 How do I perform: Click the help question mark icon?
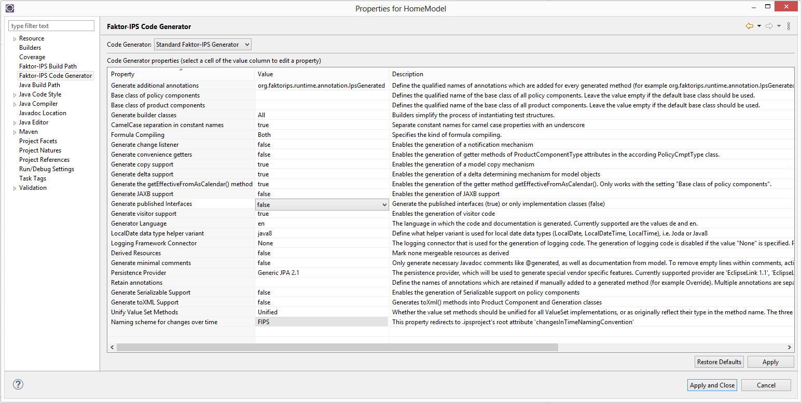coord(18,384)
